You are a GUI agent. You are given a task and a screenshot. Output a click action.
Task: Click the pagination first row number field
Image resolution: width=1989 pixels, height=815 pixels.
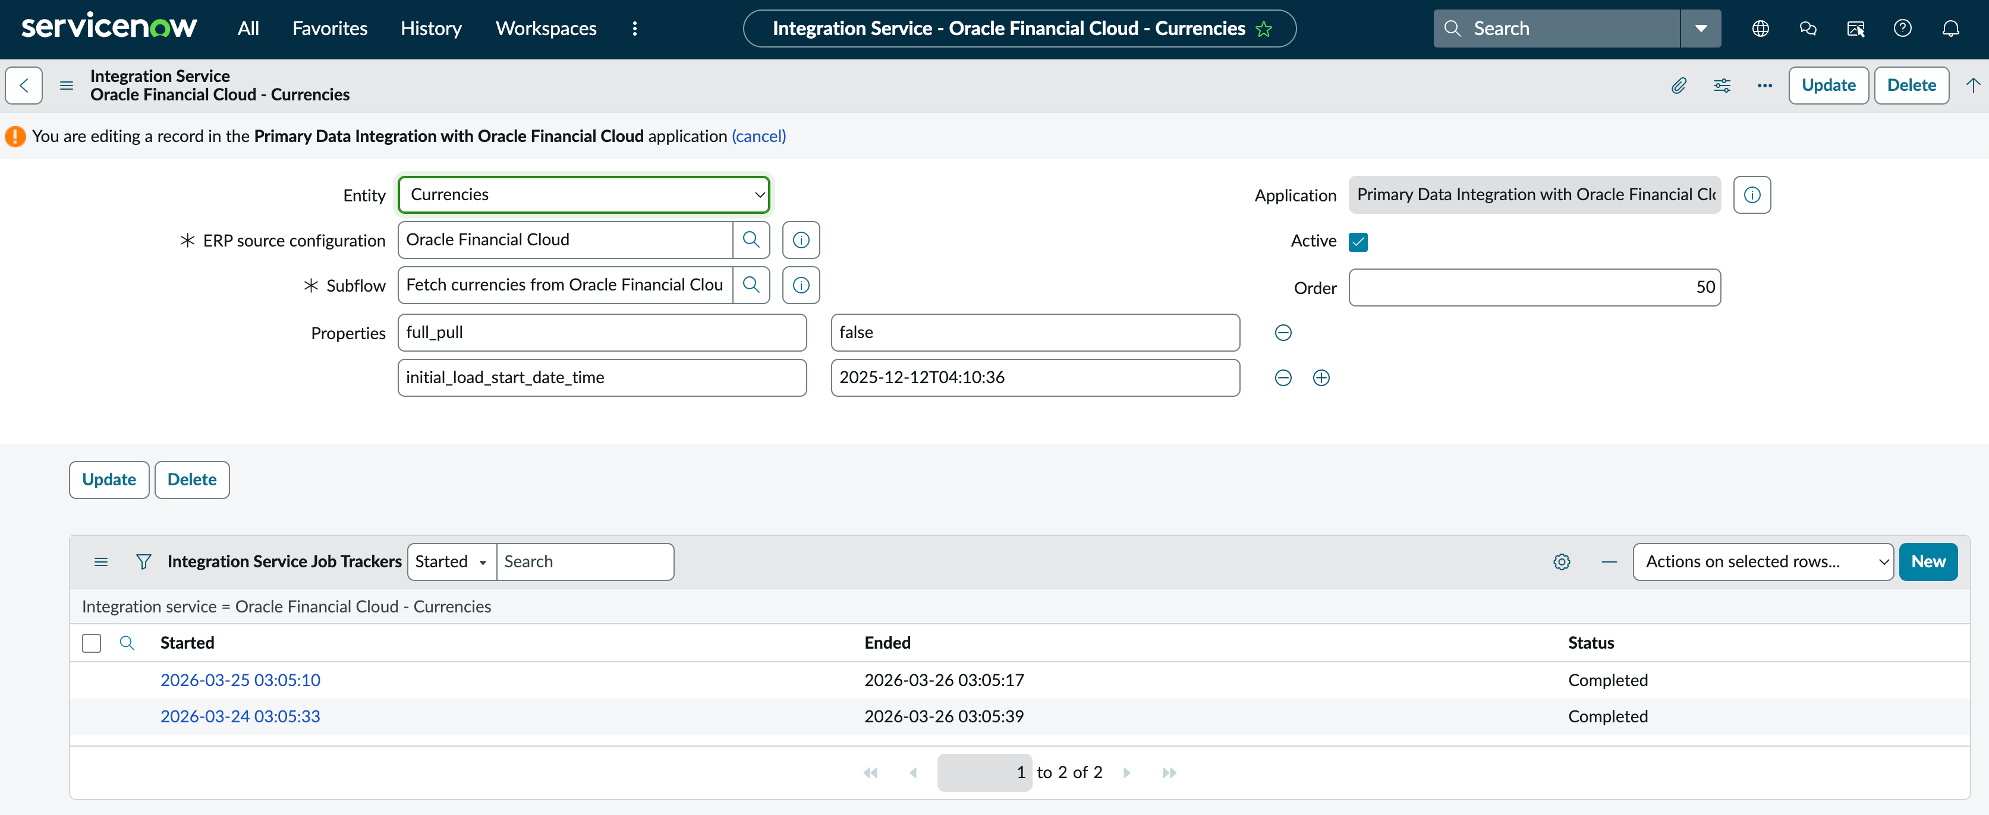(x=984, y=773)
